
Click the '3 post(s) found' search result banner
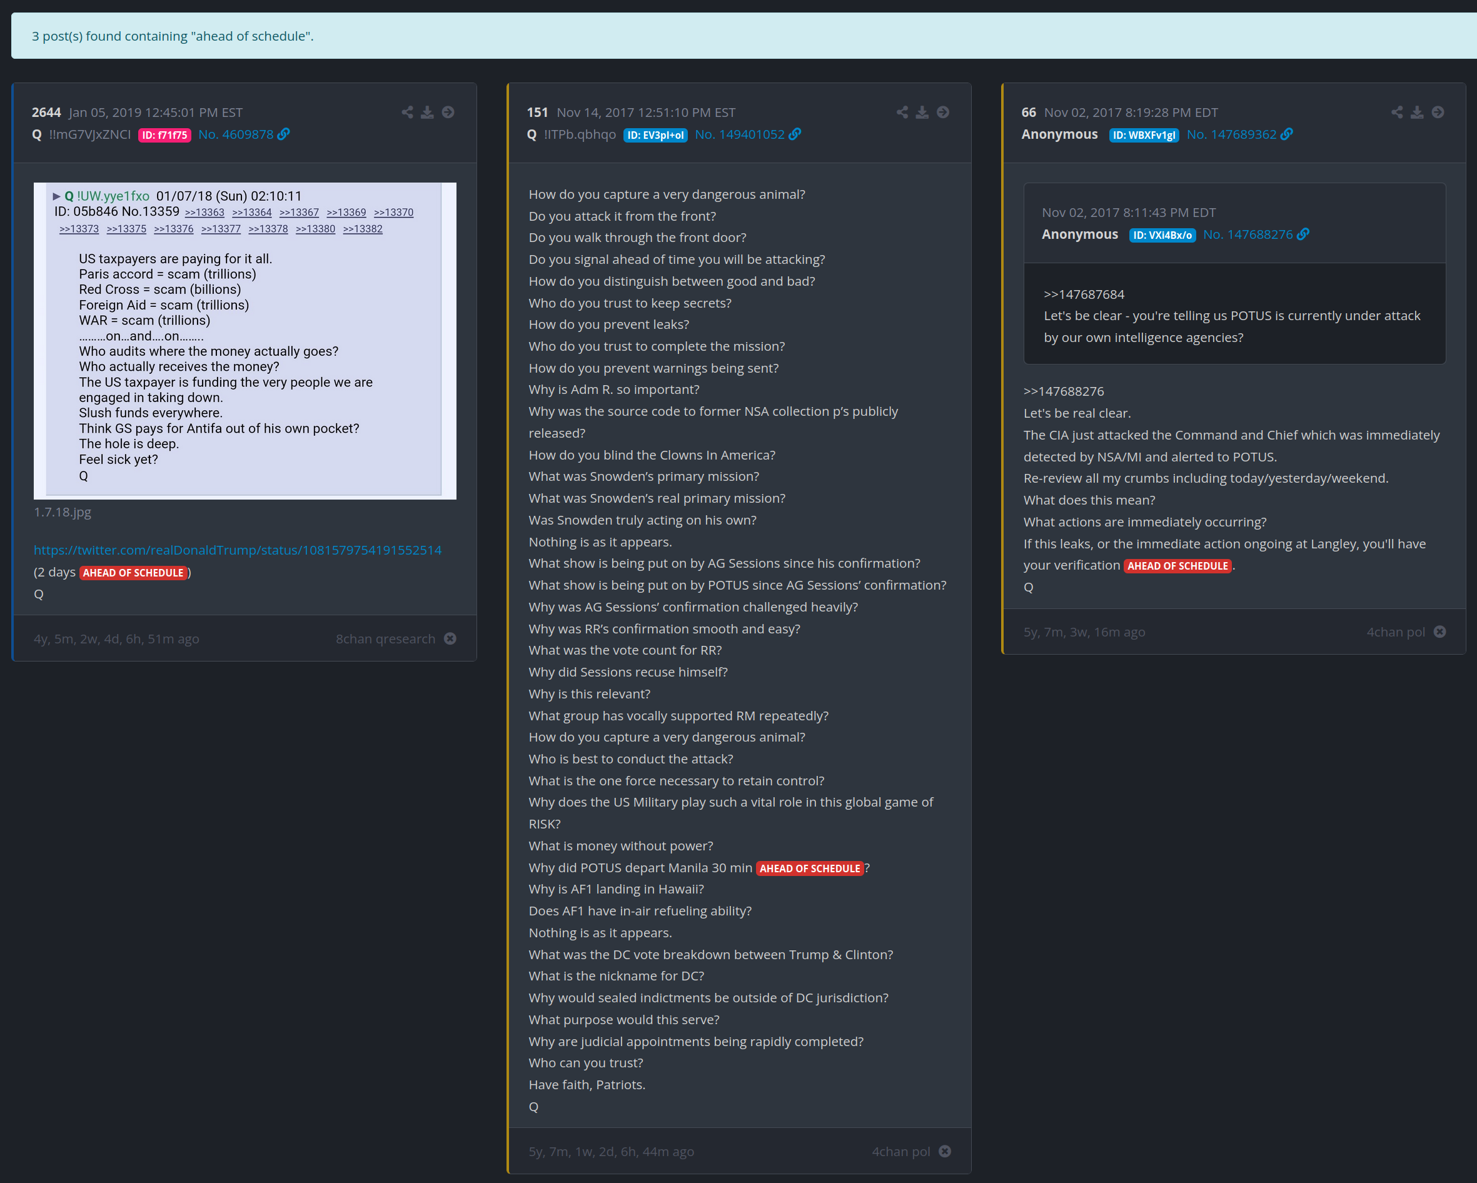(x=744, y=36)
